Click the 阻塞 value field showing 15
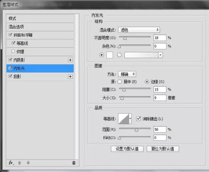Screen dimensions: 209x172 click(x=160, y=89)
